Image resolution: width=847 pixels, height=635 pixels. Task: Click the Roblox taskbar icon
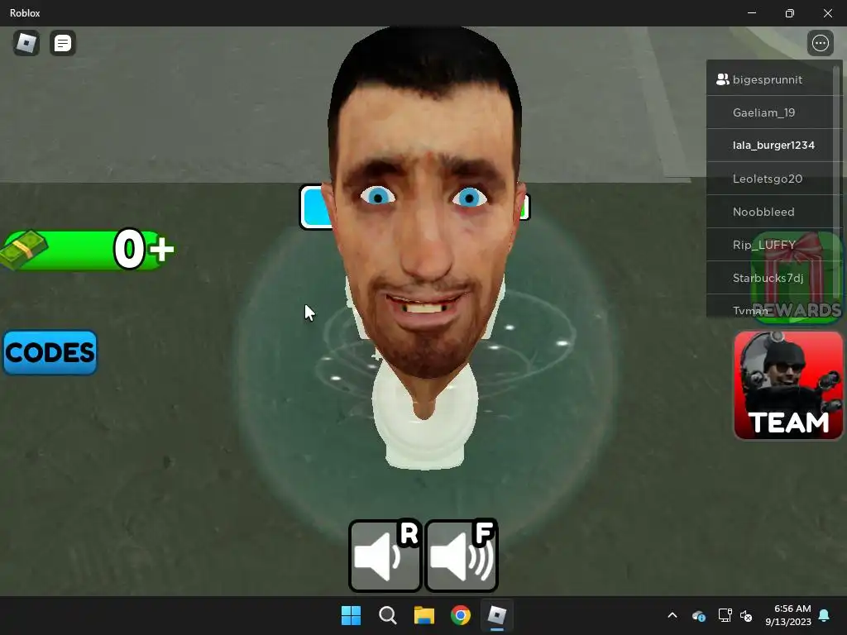[497, 615]
